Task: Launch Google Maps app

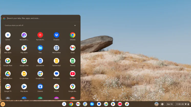Action: (x=73, y=87)
